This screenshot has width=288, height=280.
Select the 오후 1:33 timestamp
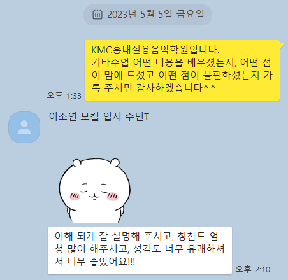64,95
